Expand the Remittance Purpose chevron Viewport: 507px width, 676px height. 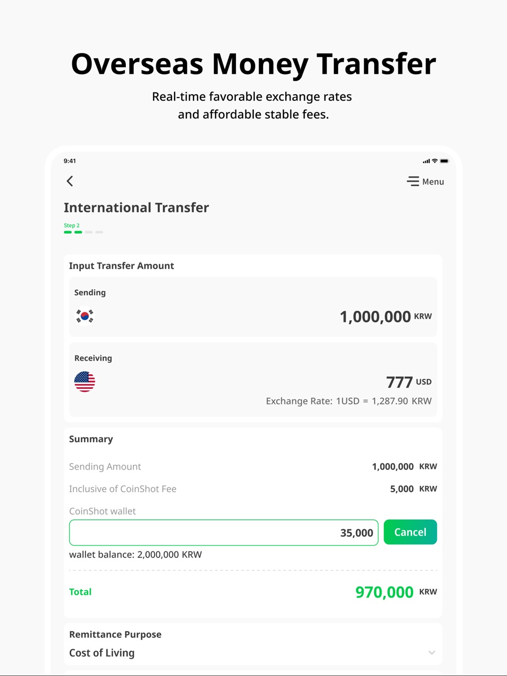point(432,653)
